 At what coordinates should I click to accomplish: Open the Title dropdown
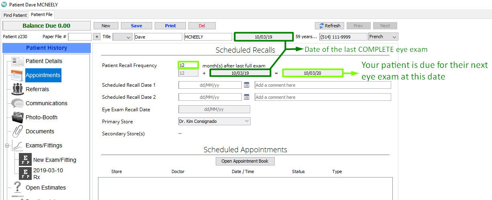click(x=122, y=37)
